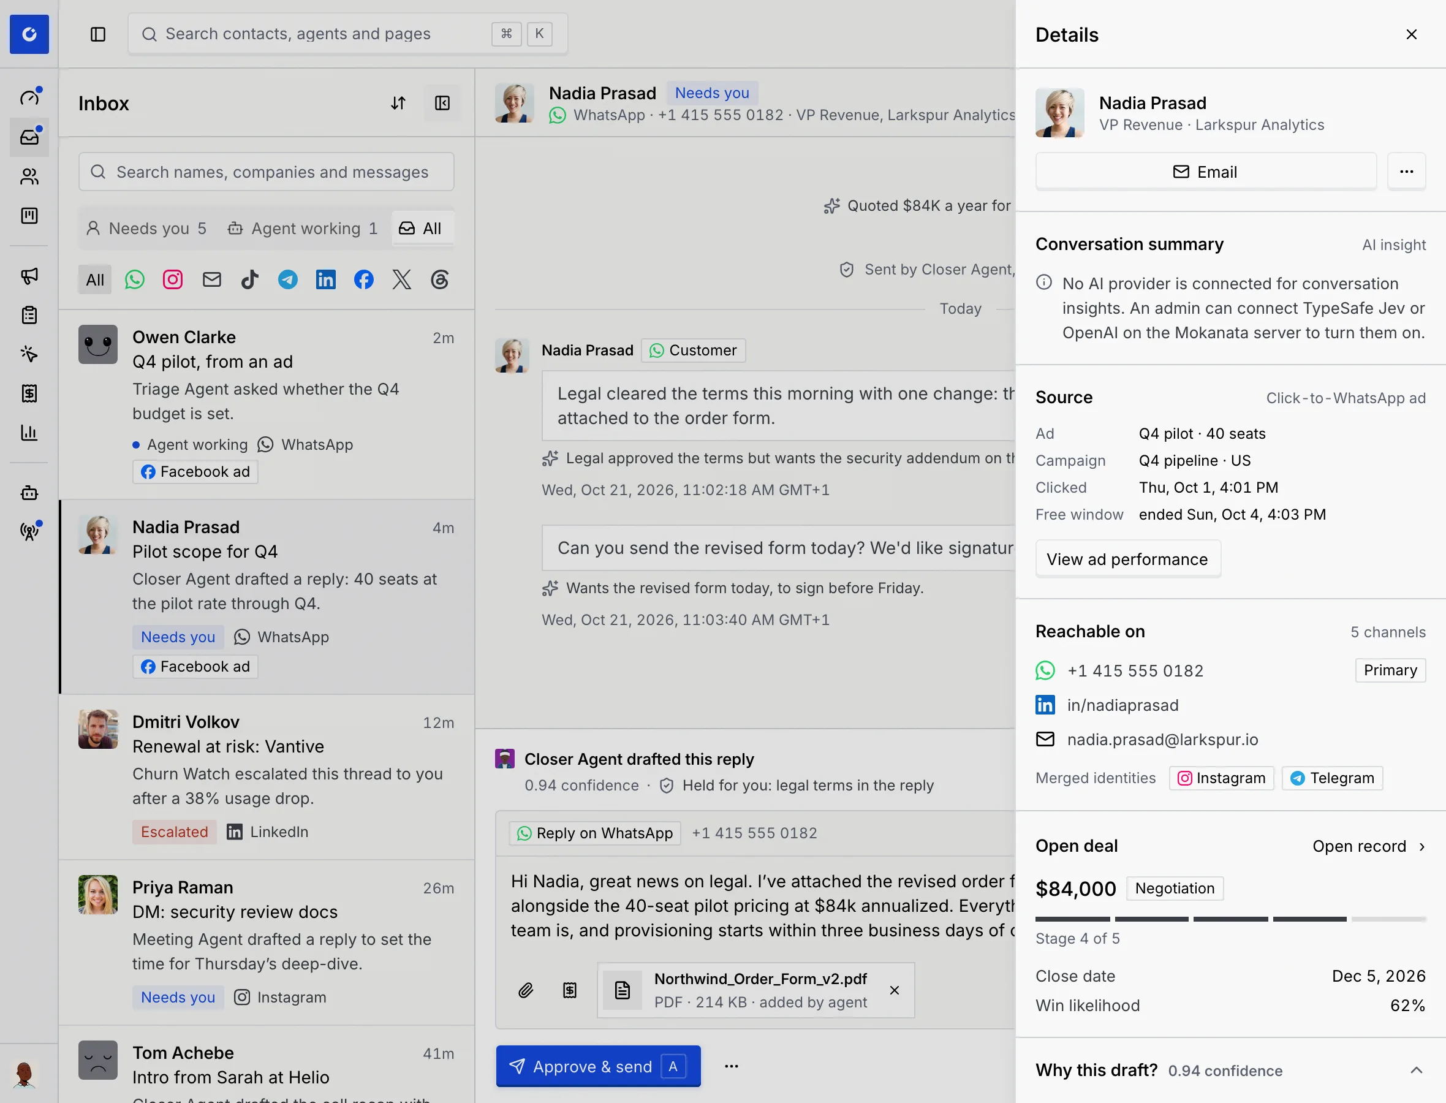Focus the search names, companies and messages field
Image resolution: width=1446 pixels, height=1103 pixels.
pyautogui.click(x=267, y=172)
